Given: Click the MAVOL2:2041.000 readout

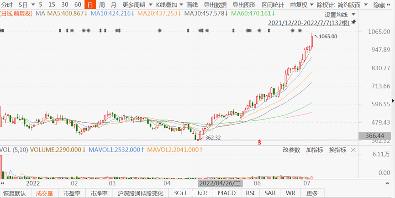Looking at the screenshot, I should click(175, 150).
